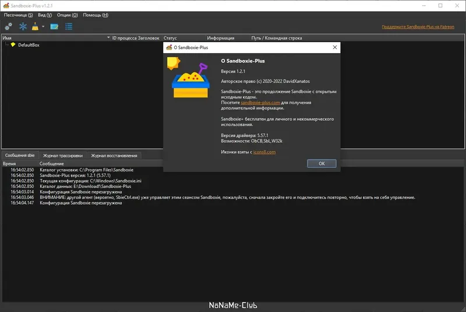This screenshot has height=312, width=466.
Task: Open the Вид menu
Action: tap(45, 15)
